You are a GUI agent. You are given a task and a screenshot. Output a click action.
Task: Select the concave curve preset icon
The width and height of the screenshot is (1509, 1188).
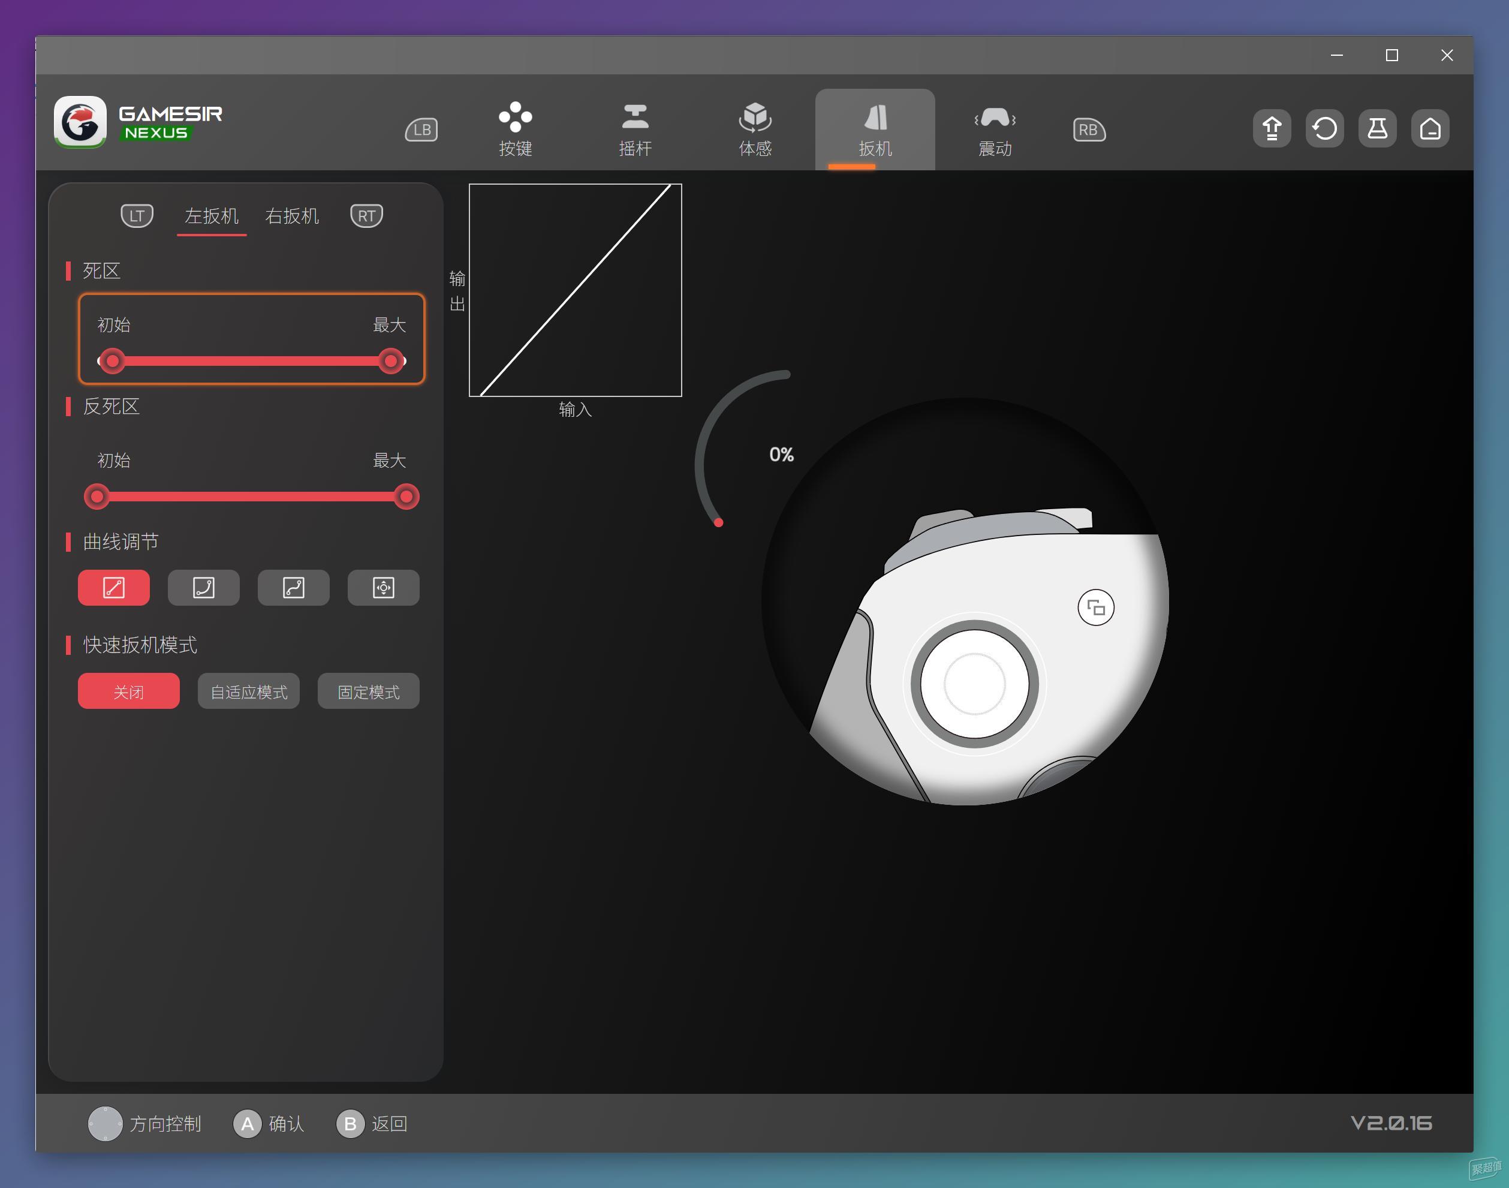pos(204,588)
